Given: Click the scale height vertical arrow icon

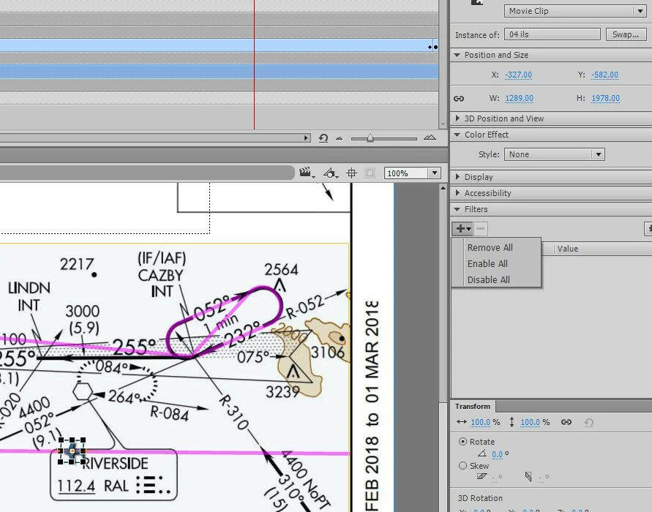Looking at the screenshot, I should 512,422.
